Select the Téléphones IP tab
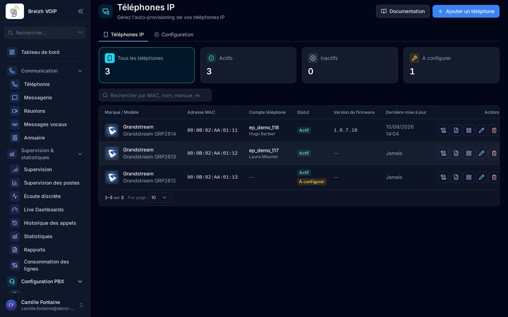 tap(124, 35)
